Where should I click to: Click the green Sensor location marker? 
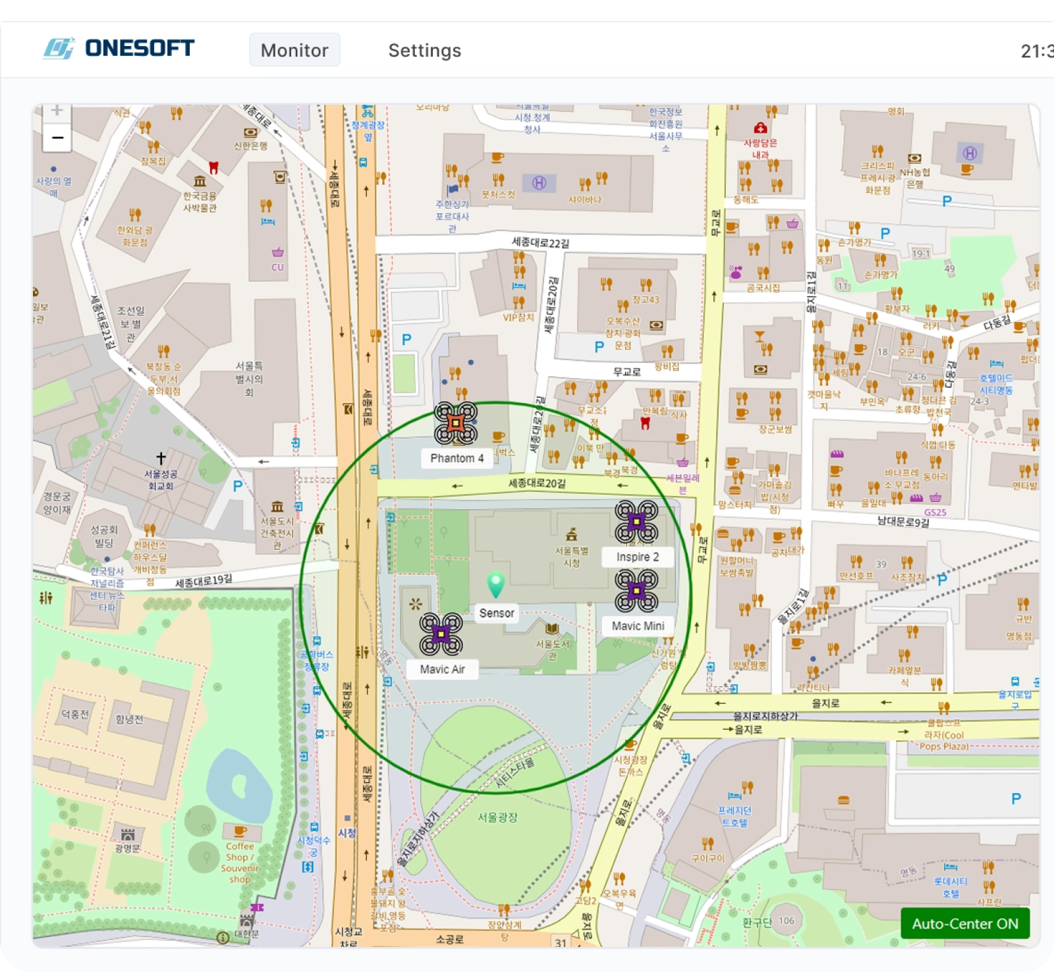pos(495,585)
